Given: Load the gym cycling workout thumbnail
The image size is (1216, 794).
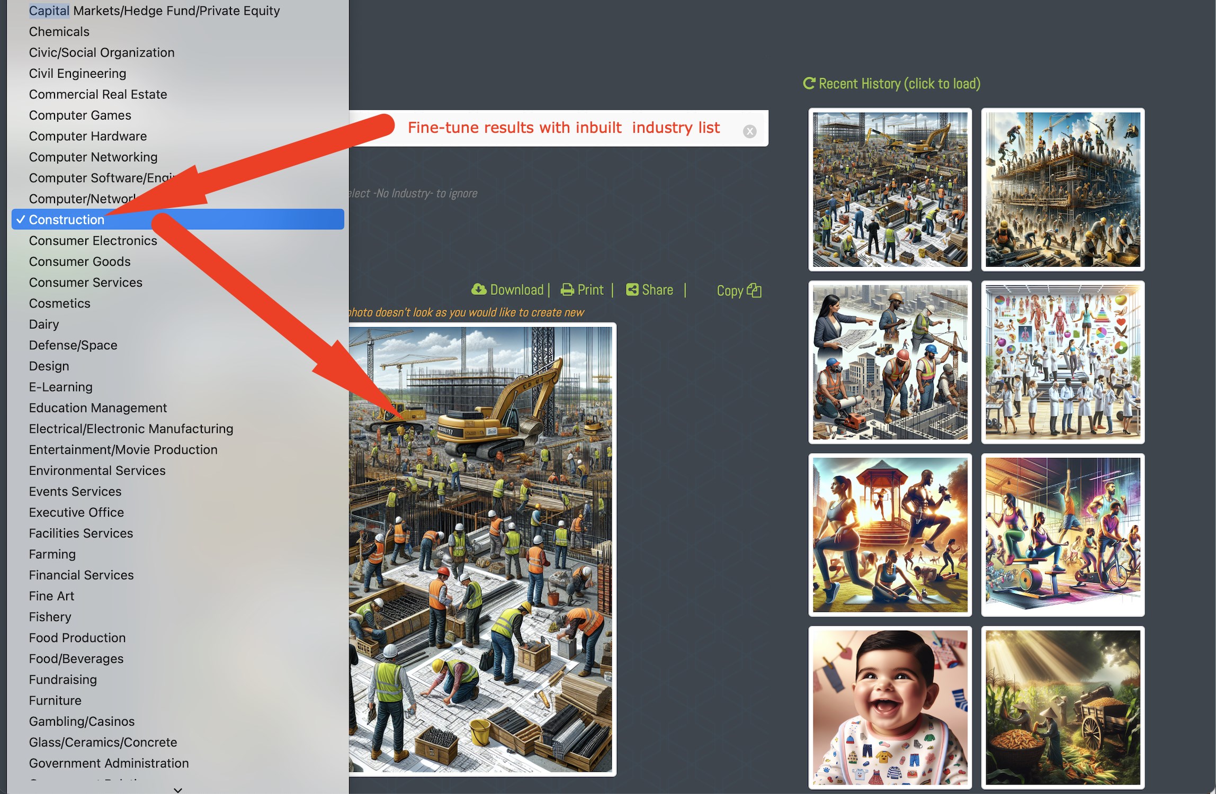Looking at the screenshot, I should pos(1062,535).
